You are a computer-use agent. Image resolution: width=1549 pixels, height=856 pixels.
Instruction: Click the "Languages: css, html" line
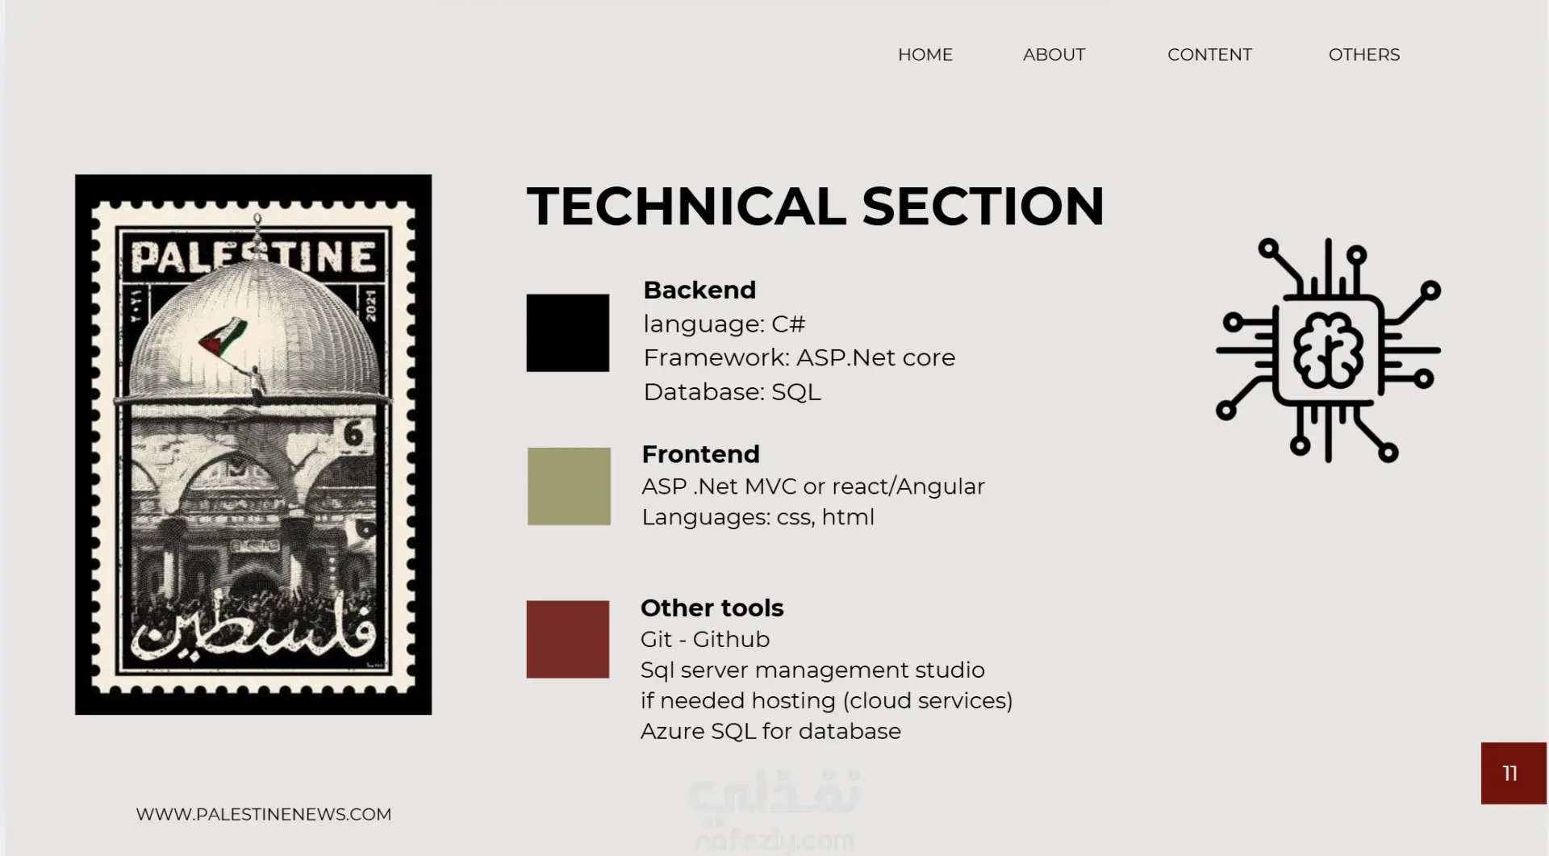pos(758,517)
